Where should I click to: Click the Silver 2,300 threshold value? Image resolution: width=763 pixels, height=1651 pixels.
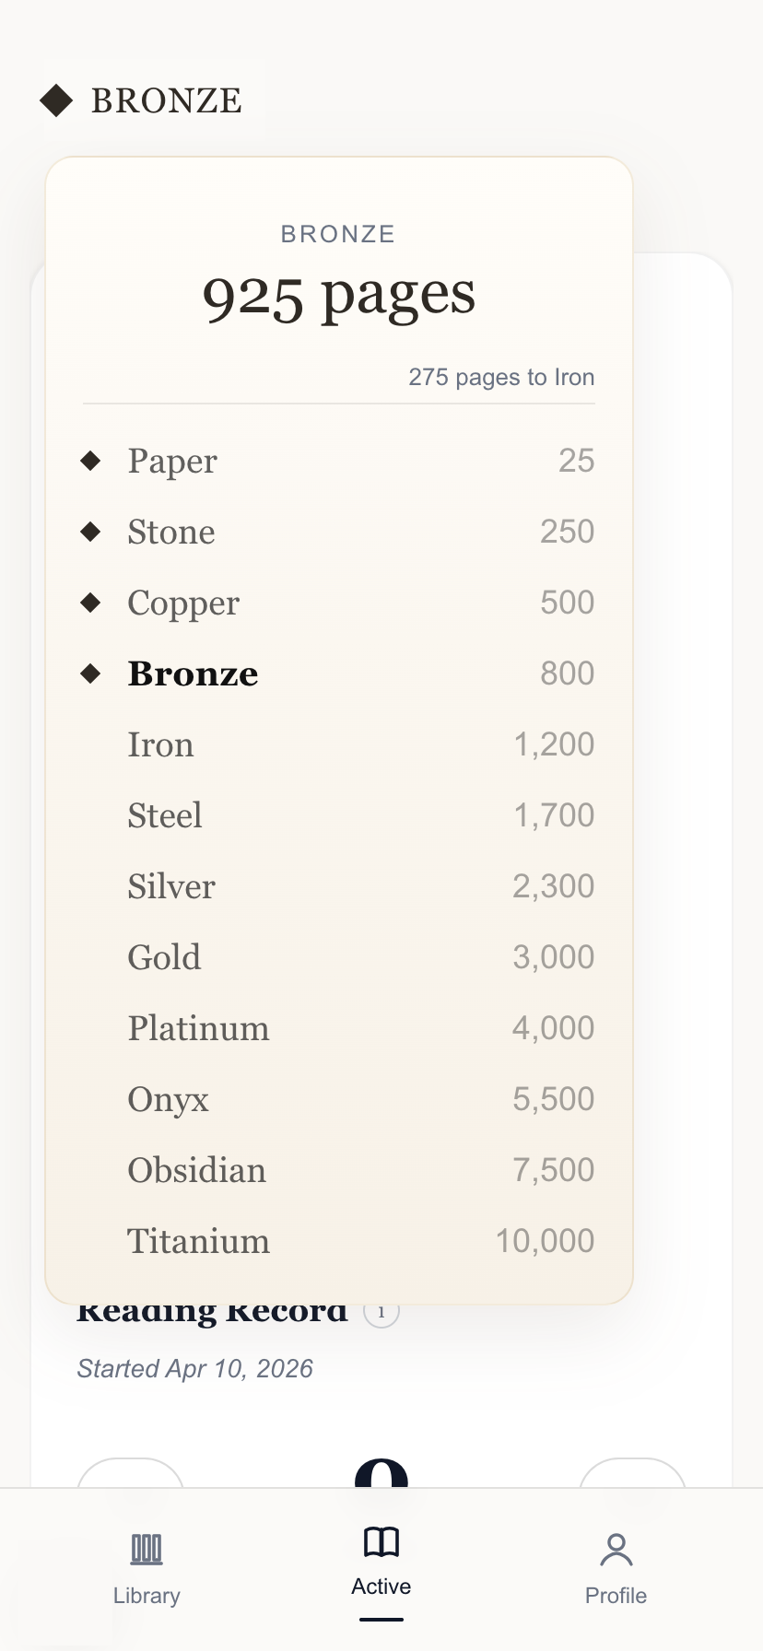553,886
